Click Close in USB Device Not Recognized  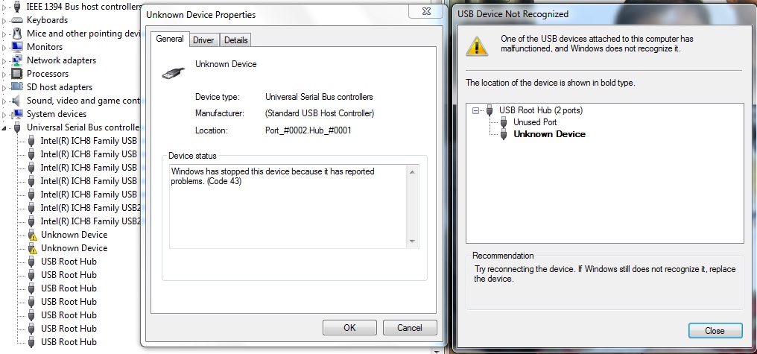coord(715,331)
